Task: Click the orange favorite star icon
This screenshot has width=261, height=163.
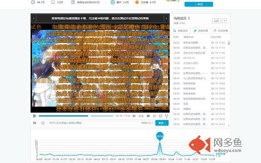Action: coord(137,2)
